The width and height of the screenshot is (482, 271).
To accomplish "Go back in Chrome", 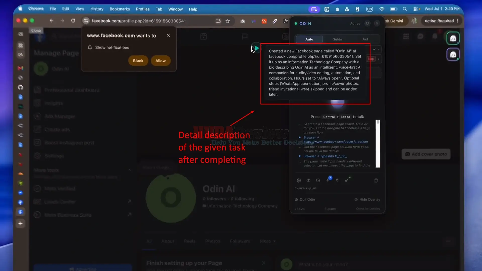I will (51, 21).
